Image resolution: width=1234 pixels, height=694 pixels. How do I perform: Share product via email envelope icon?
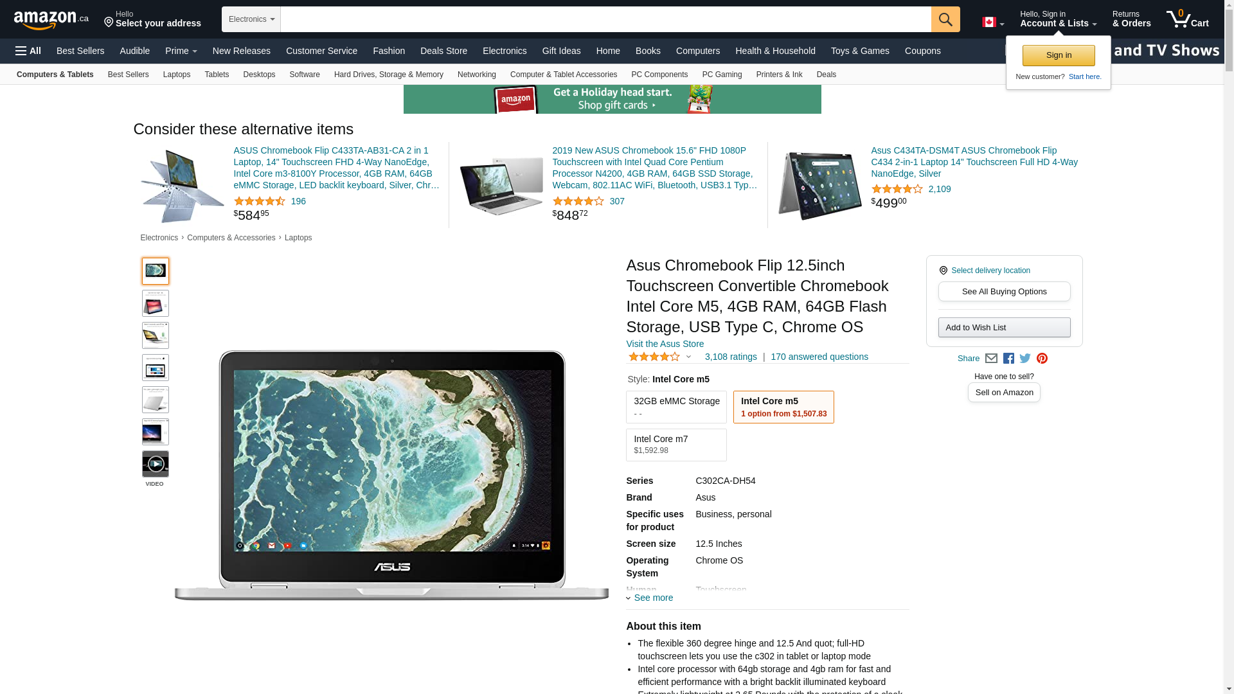pos(991,359)
